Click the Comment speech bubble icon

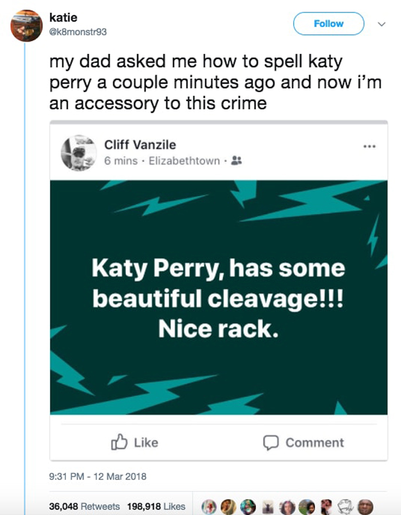pyautogui.click(x=270, y=442)
